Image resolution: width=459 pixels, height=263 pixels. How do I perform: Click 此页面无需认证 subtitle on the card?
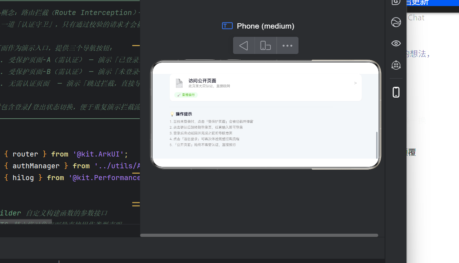(209, 86)
